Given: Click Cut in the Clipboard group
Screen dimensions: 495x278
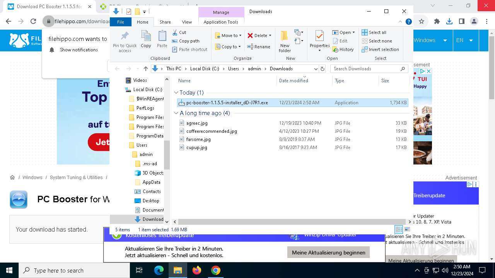Looking at the screenshot, I should pyautogui.click(x=179, y=32).
